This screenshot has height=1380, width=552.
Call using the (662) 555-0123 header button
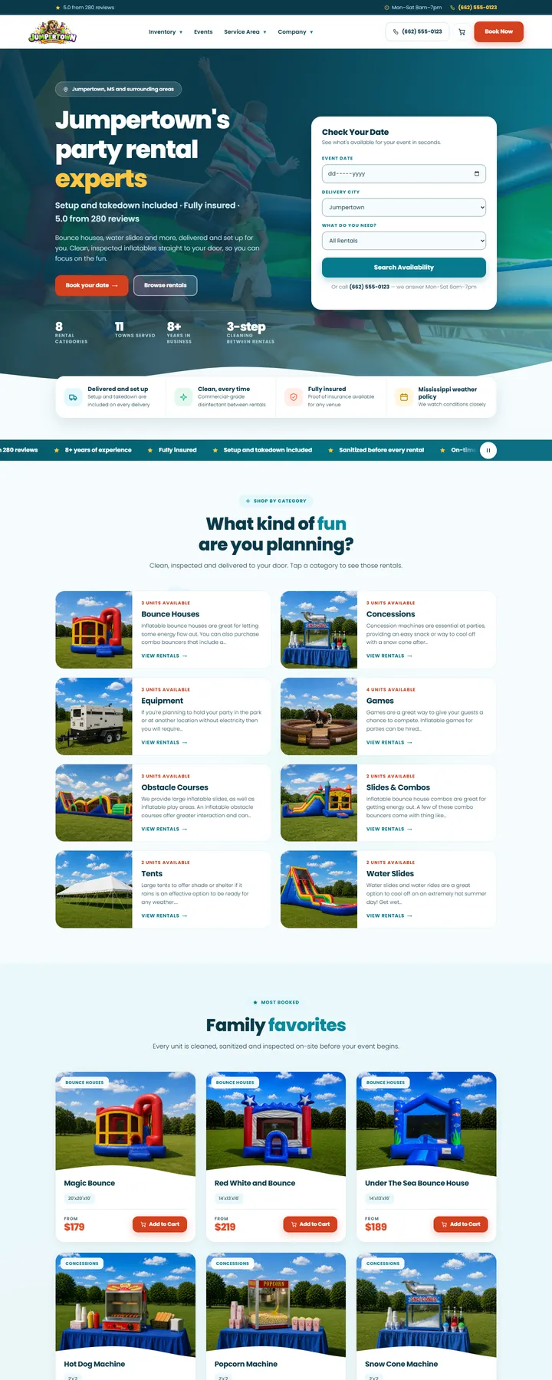417,31
